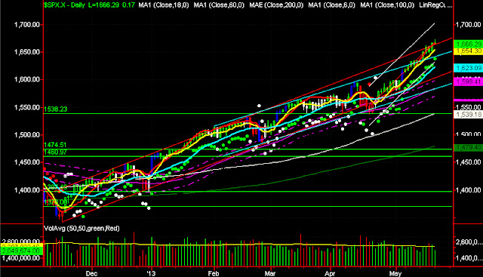Click the $SPX.X - Daily symbol label
Screen dimensions: 483x277
click(x=64, y=5)
